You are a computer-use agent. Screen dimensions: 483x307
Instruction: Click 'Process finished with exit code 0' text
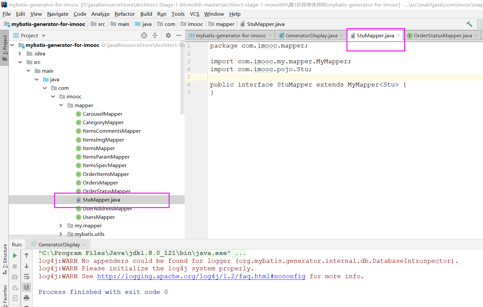(103, 292)
